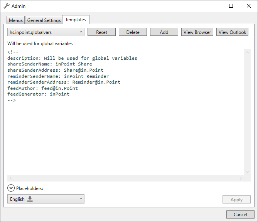Click the horizontal scrollbar left arrow
Screen dimensions: 258x222
(10, 178)
